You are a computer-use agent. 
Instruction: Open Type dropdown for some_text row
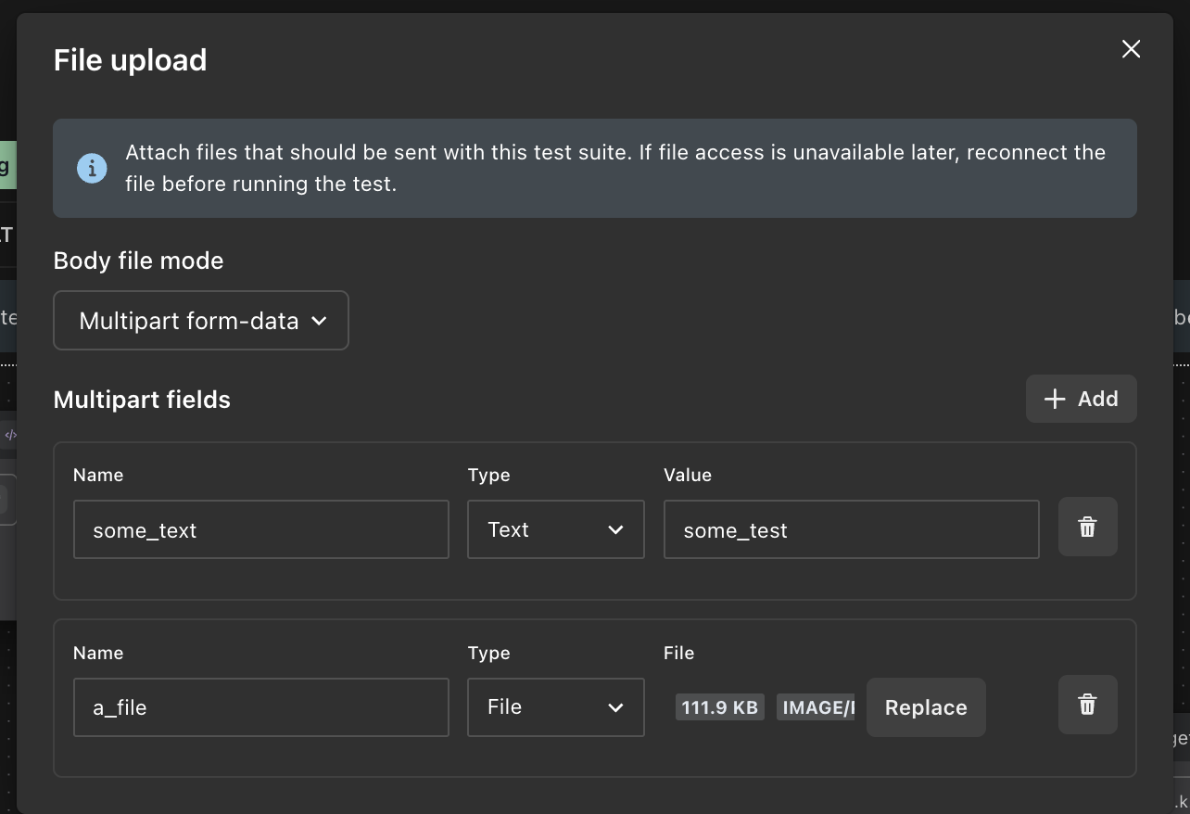click(x=555, y=529)
